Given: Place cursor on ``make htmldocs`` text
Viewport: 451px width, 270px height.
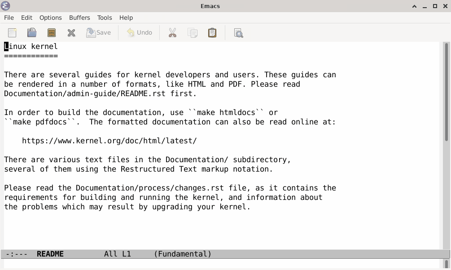Looking at the screenshot, I should point(226,112).
